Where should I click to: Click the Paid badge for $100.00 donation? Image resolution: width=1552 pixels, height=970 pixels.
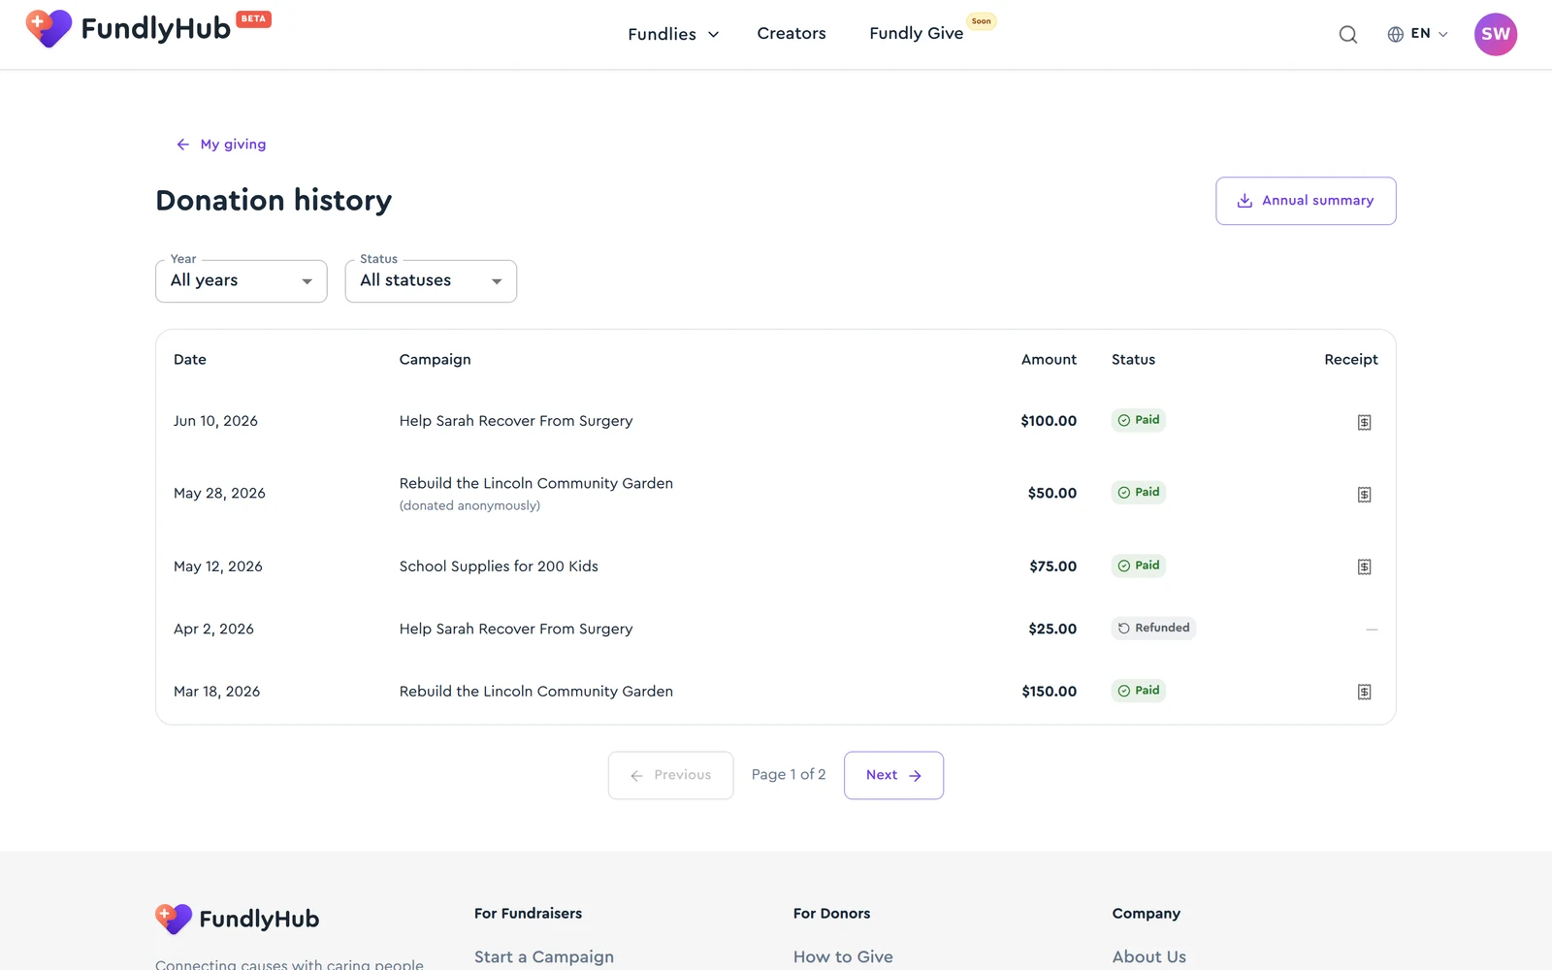(1139, 420)
